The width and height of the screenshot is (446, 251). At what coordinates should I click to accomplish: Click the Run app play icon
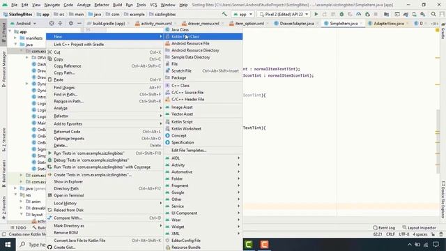316,14
